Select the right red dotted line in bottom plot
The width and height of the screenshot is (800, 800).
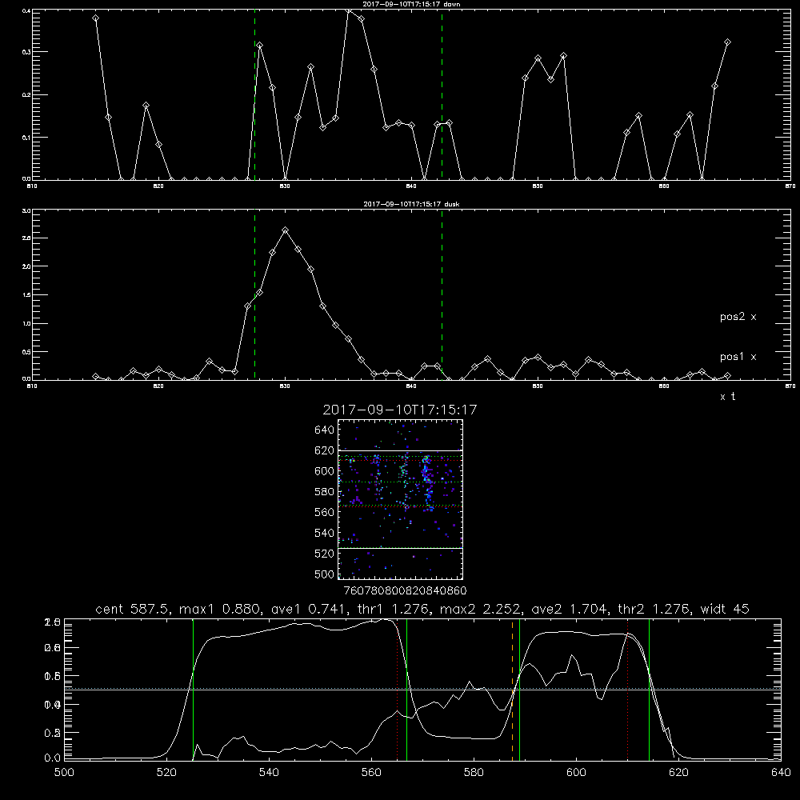[627, 689]
